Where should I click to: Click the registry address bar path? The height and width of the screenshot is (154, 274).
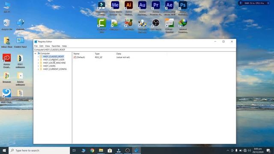coord(135,50)
